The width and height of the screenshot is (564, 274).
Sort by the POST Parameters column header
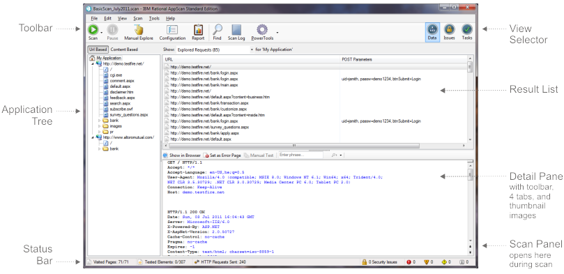403,59
